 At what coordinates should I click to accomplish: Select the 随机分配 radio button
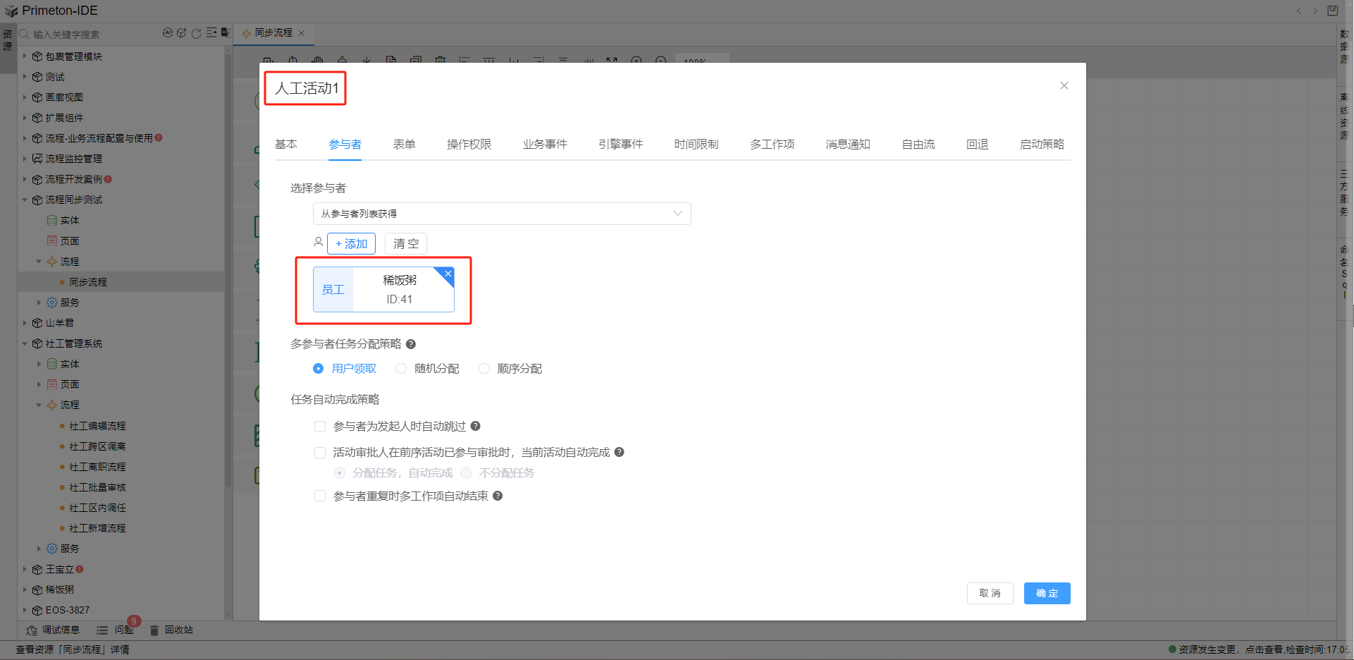click(x=401, y=369)
